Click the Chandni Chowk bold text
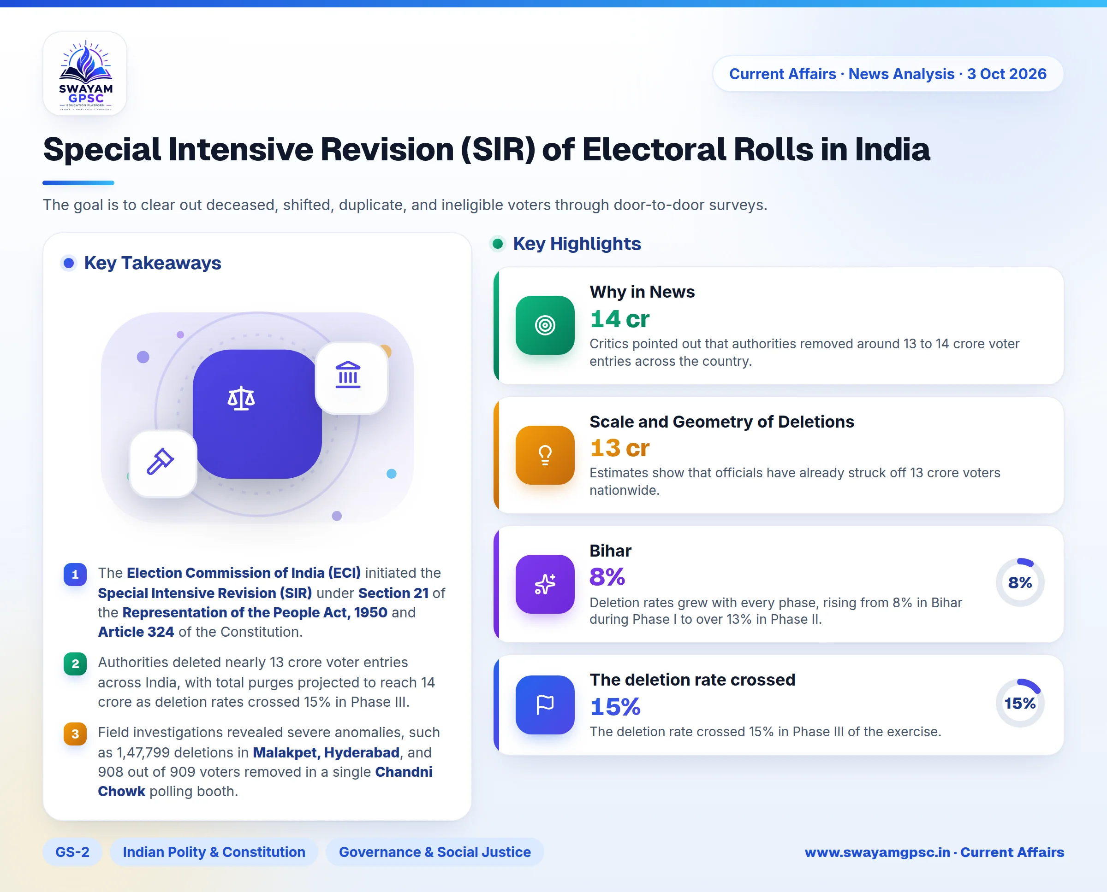Viewport: 1107px width, 892px height. click(x=265, y=781)
